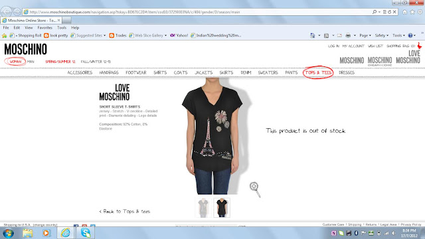Open browser Home icon
The width and height of the screenshot is (425, 239).
click(x=404, y=12)
